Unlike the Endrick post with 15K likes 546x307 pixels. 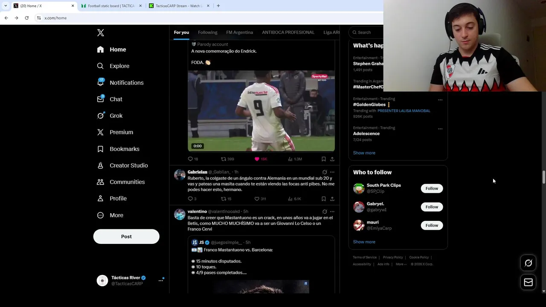(x=261, y=159)
